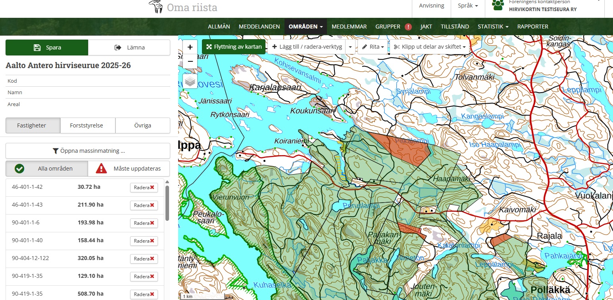Zoom out on the map
This screenshot has width=613, height=300.
tap(190, 61)
